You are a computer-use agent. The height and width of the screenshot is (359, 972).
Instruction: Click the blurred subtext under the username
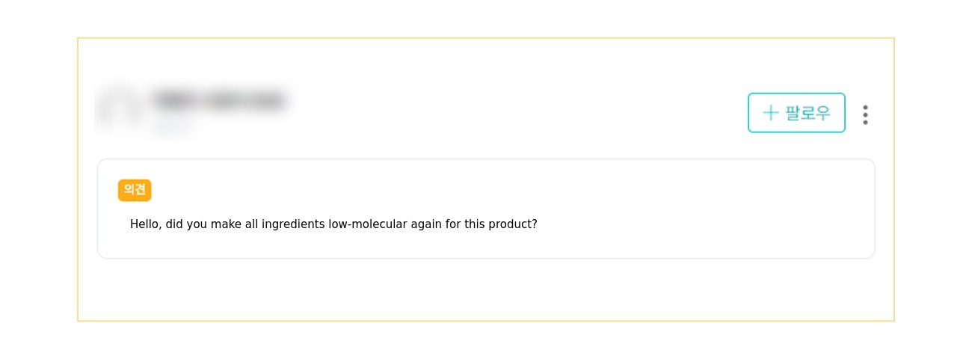tap(173, 127)
